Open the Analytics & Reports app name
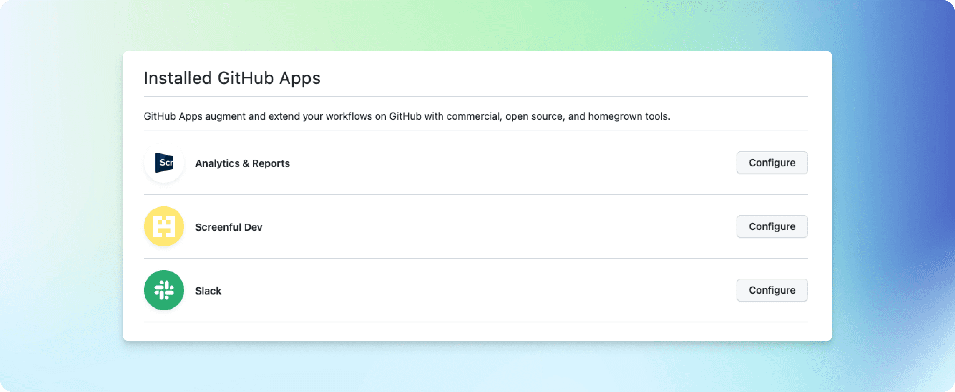This screenshot has width=955, height=392. 243,164
